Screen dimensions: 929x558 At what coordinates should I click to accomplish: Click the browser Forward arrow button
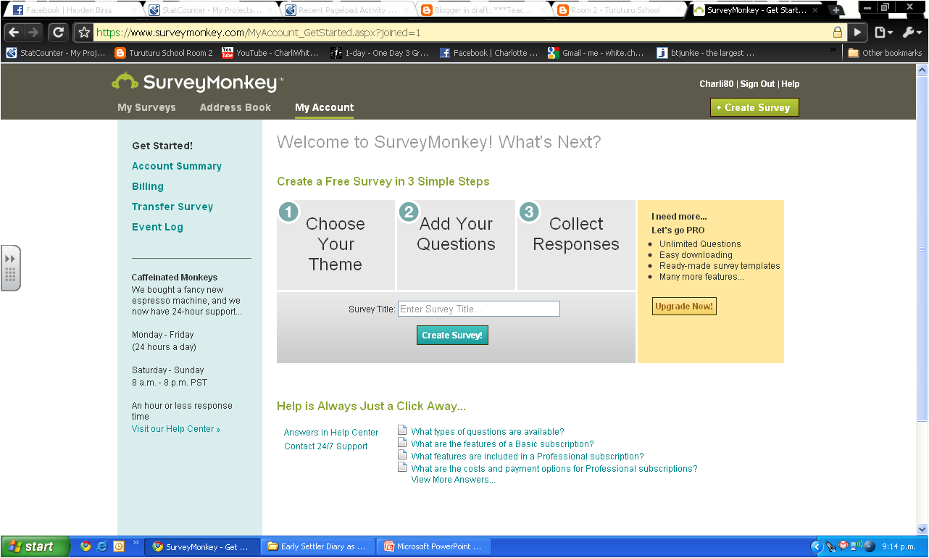tap(33, 33)
